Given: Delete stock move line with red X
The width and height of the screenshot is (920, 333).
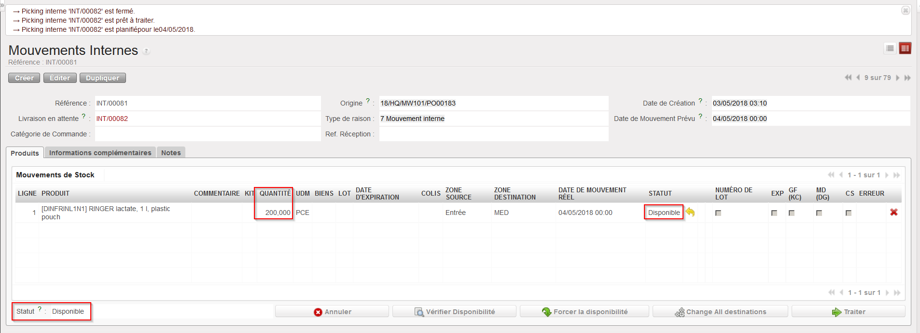Looking at the screenshot, I should [893, 212].
